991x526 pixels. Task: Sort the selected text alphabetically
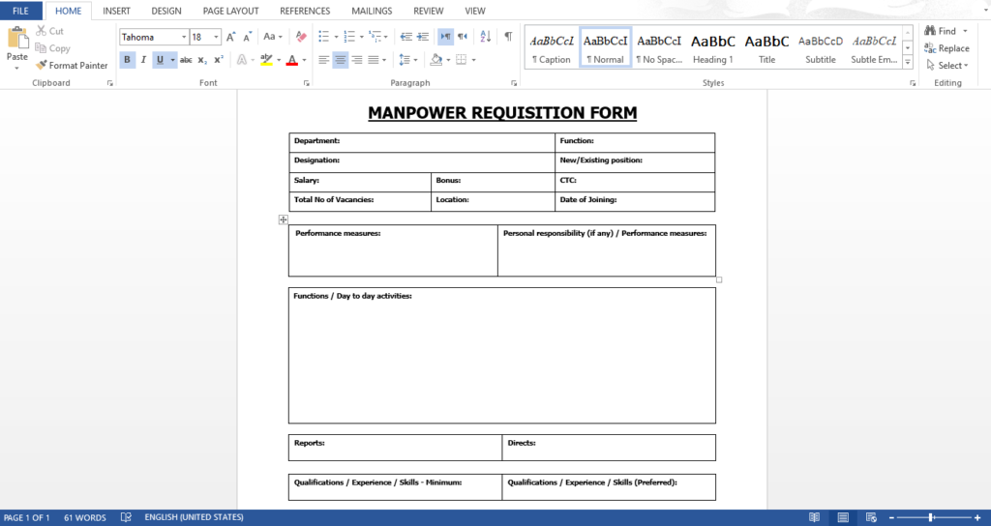(x=486, y=37)
